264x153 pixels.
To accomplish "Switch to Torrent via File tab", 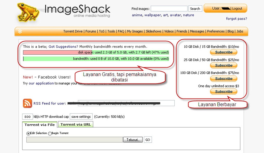I will point(39,125).
